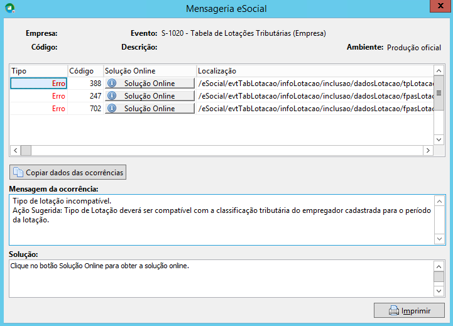Image resolution: width=453 pixels, height=326 pixels.
Task: Click the Imprimir button
Action: (x=409, y=310)
